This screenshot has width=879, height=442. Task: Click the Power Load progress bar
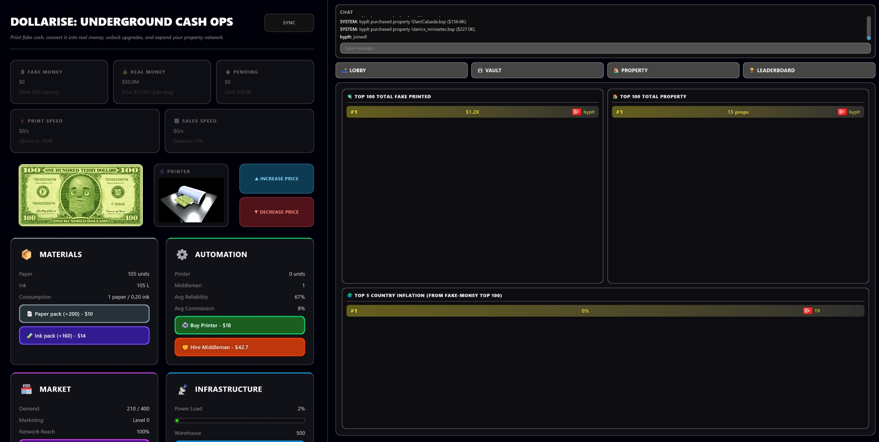(239, 420)
